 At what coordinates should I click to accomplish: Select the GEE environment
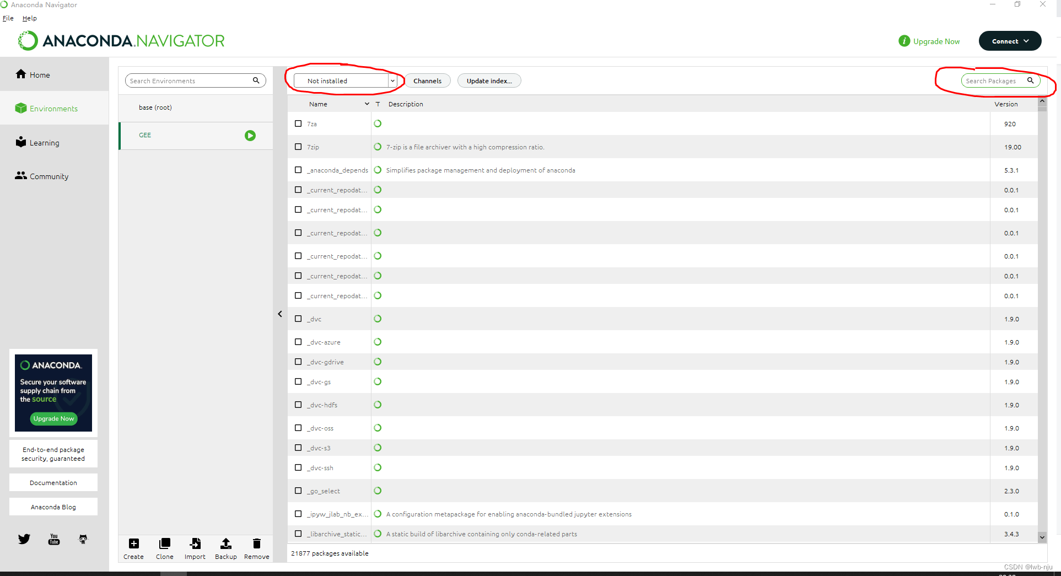(196, 136)
